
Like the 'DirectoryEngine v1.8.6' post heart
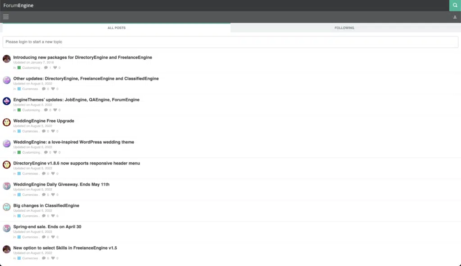click(x=53, y=173)
